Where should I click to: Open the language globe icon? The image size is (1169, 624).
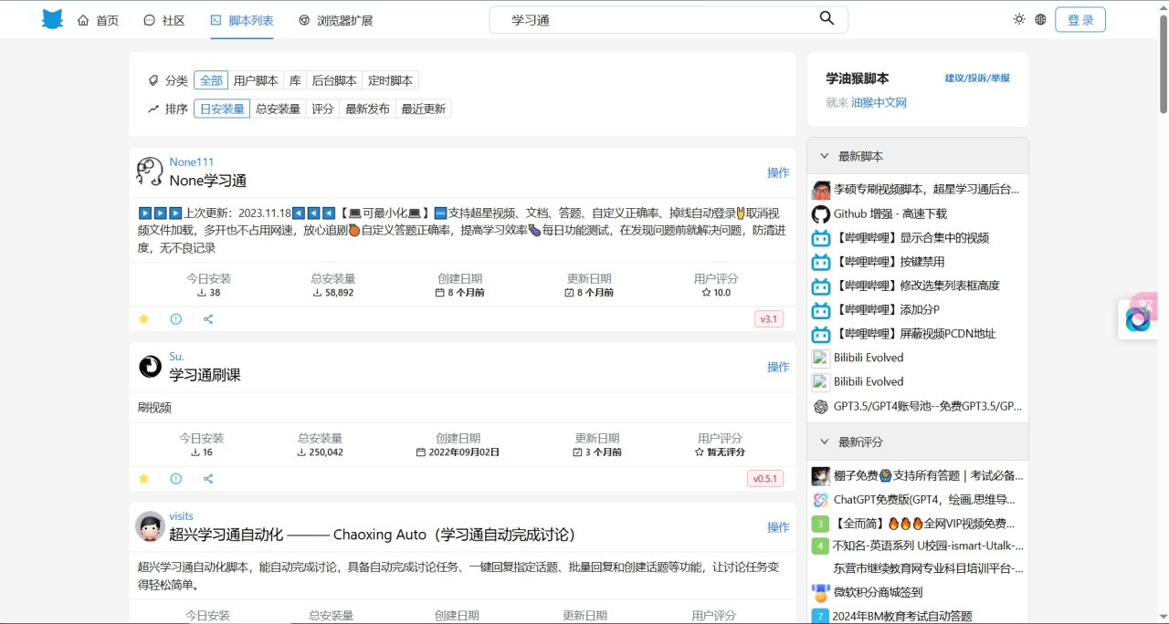(x=1040, y=19)
